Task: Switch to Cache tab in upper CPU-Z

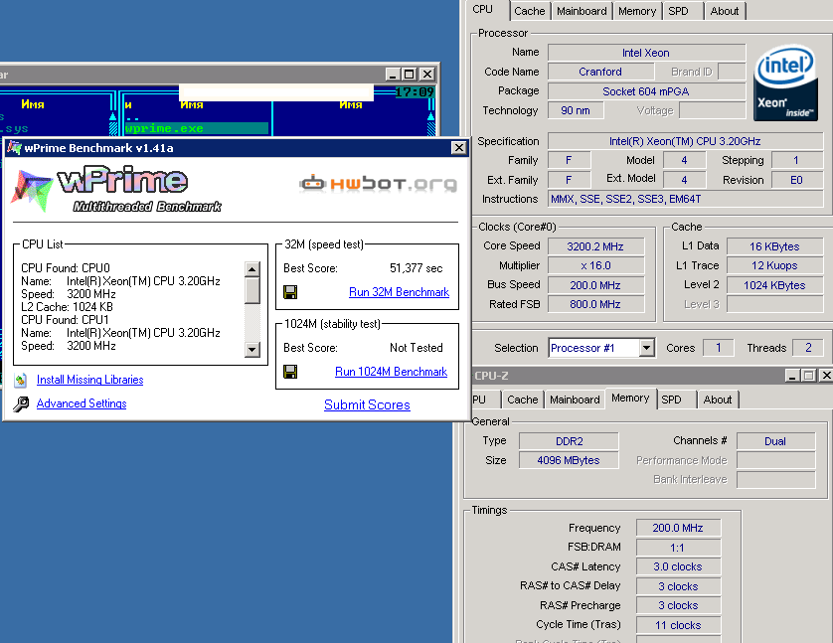Action: pos(529,11)
